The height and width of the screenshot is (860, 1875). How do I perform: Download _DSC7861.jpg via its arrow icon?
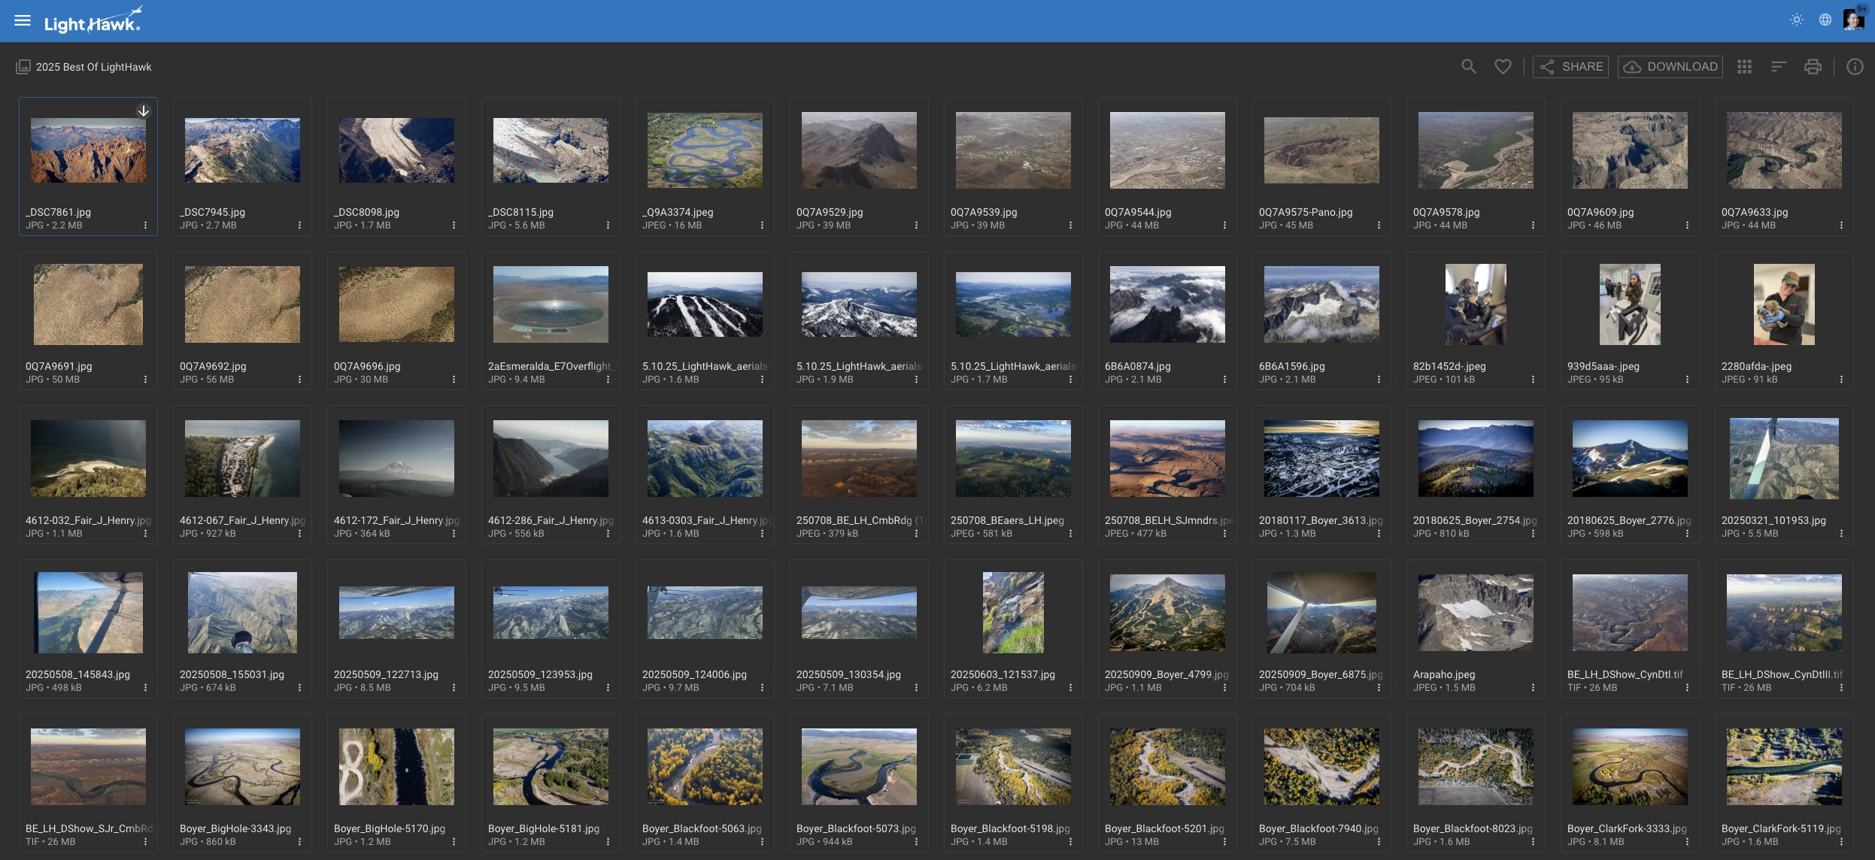pyautogui.click(x=144, y=111)
